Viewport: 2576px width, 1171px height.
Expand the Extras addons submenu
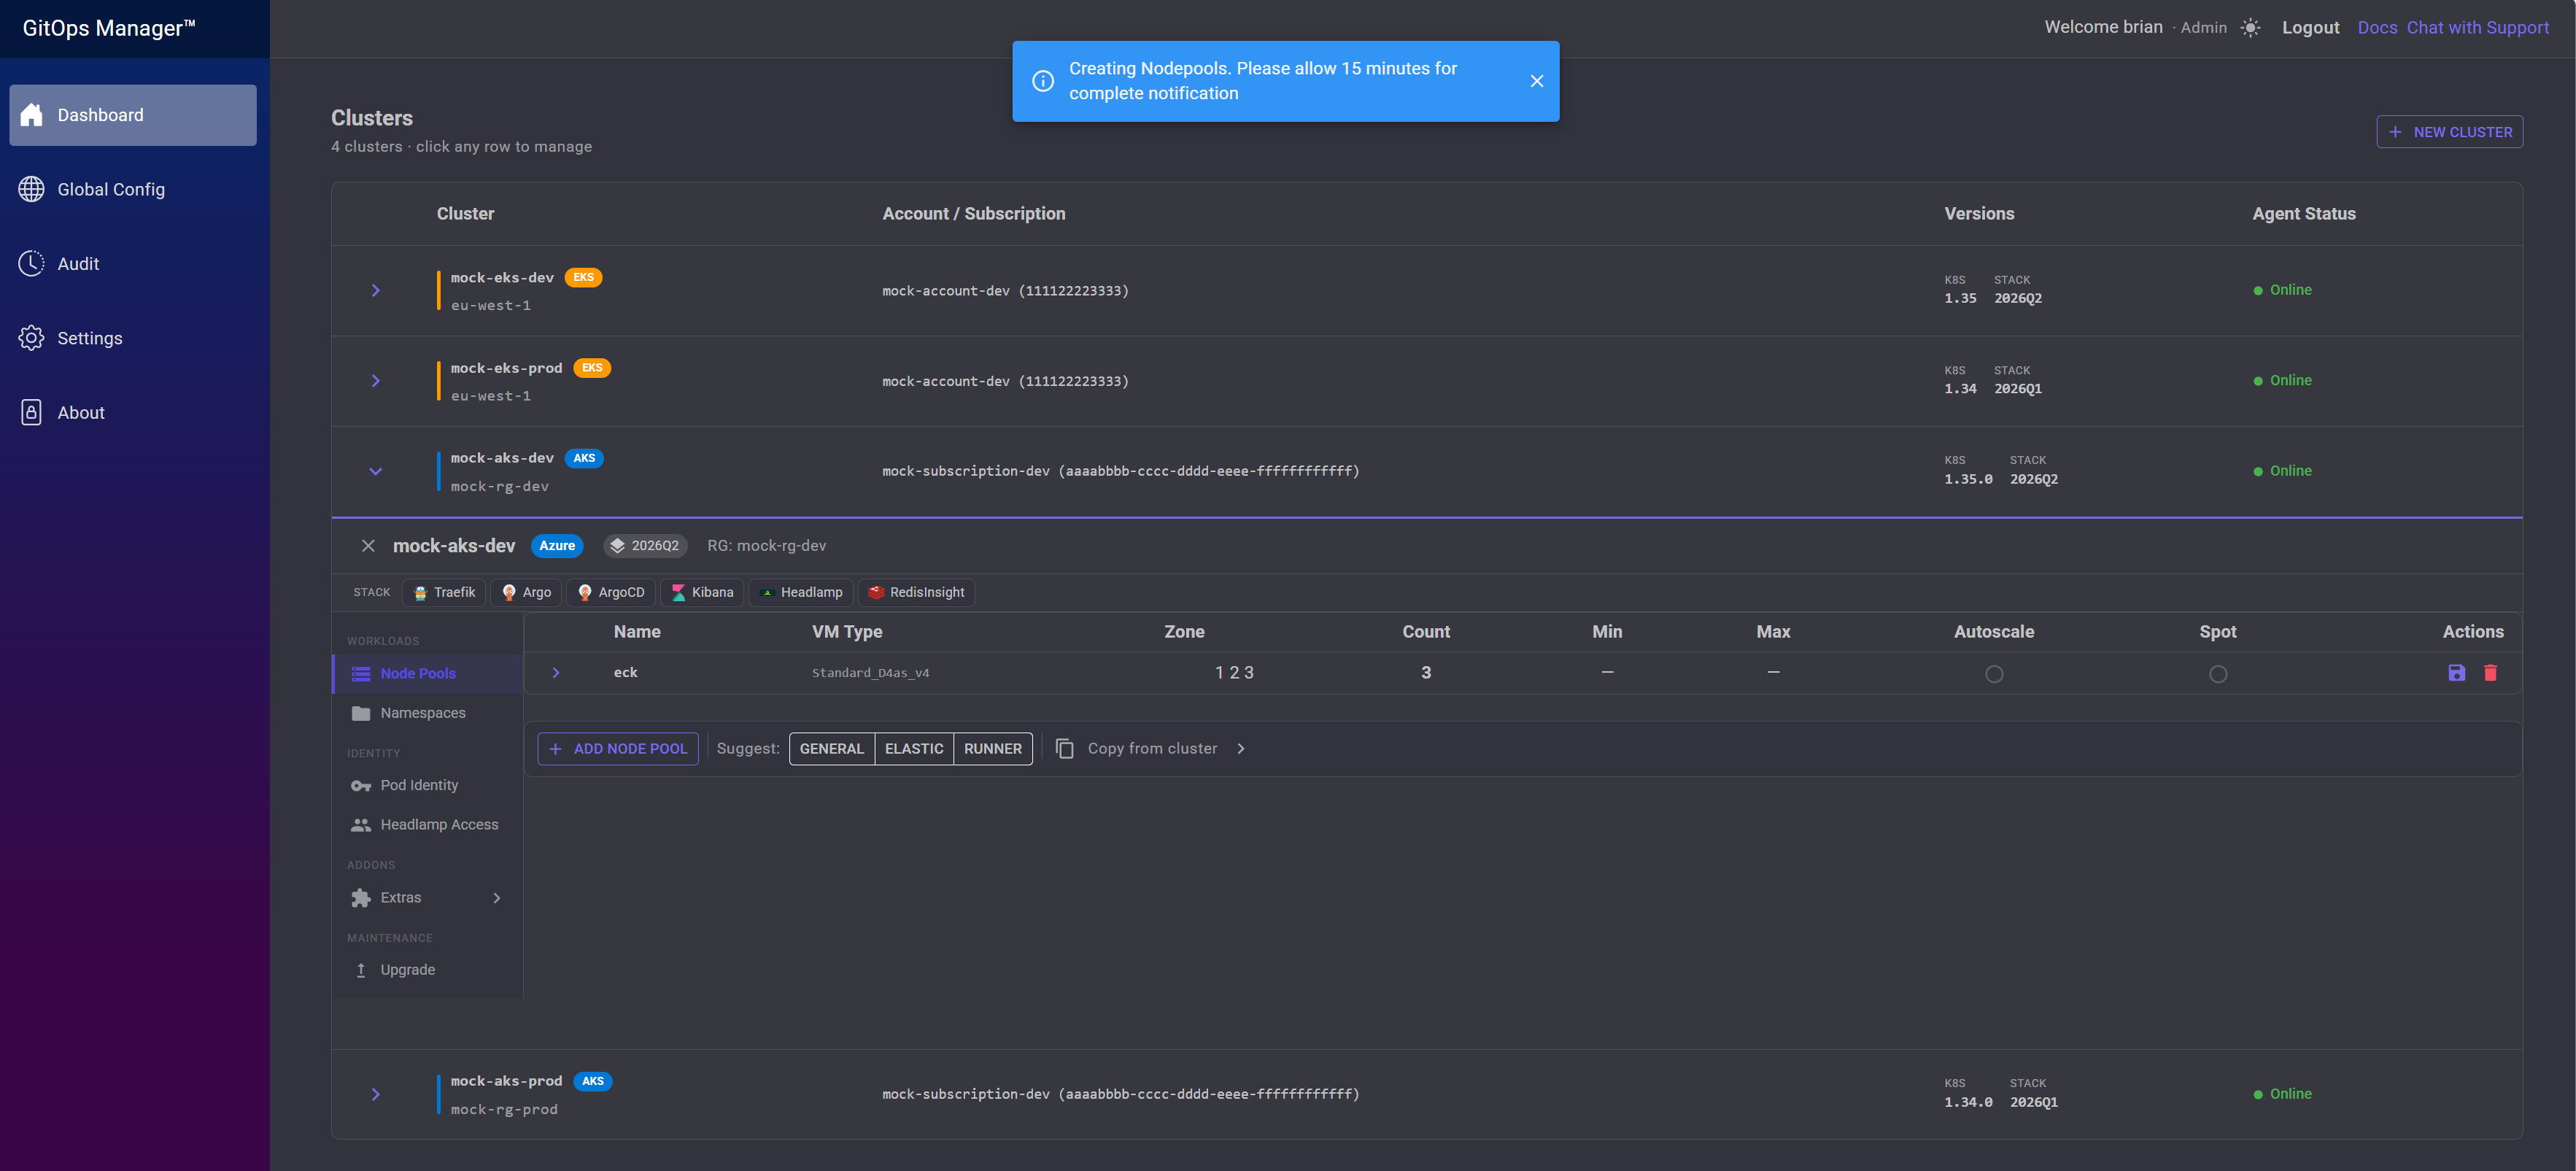click(x=496, y=898)
